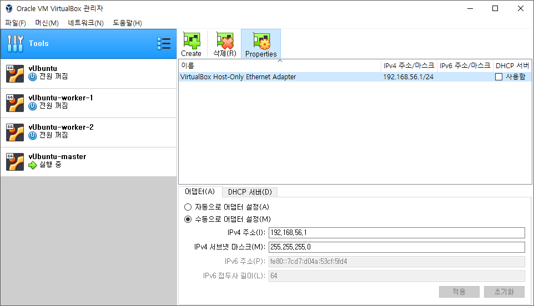Image resolution: width=534 pixels, height=306 pixels.
Task: Click the vUbuntu-worker-1 VM OS icon
Action: [15, 103]
